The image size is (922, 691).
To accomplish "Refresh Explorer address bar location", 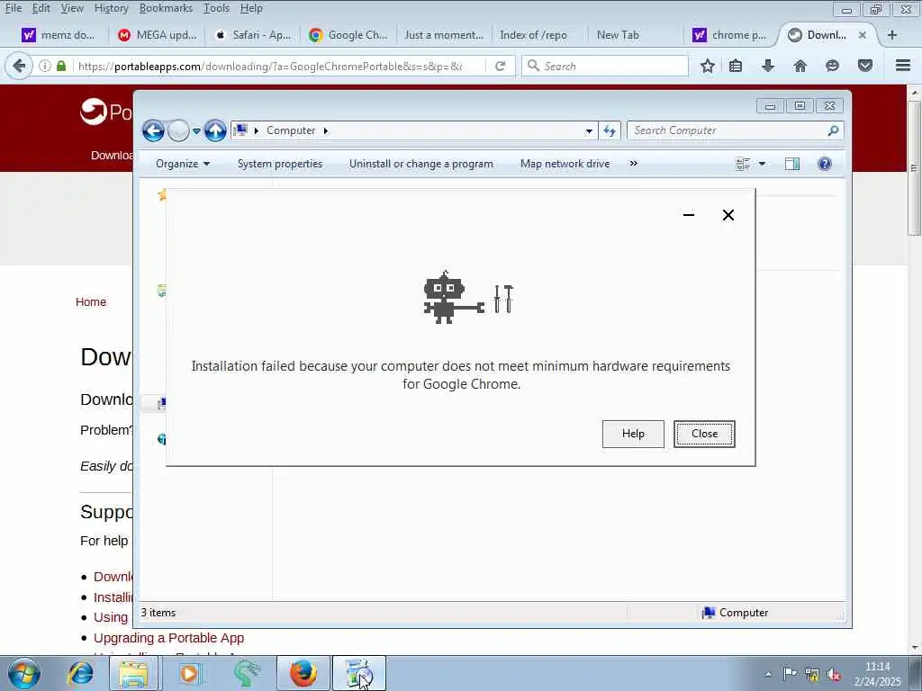I will [x=610, y=130].
